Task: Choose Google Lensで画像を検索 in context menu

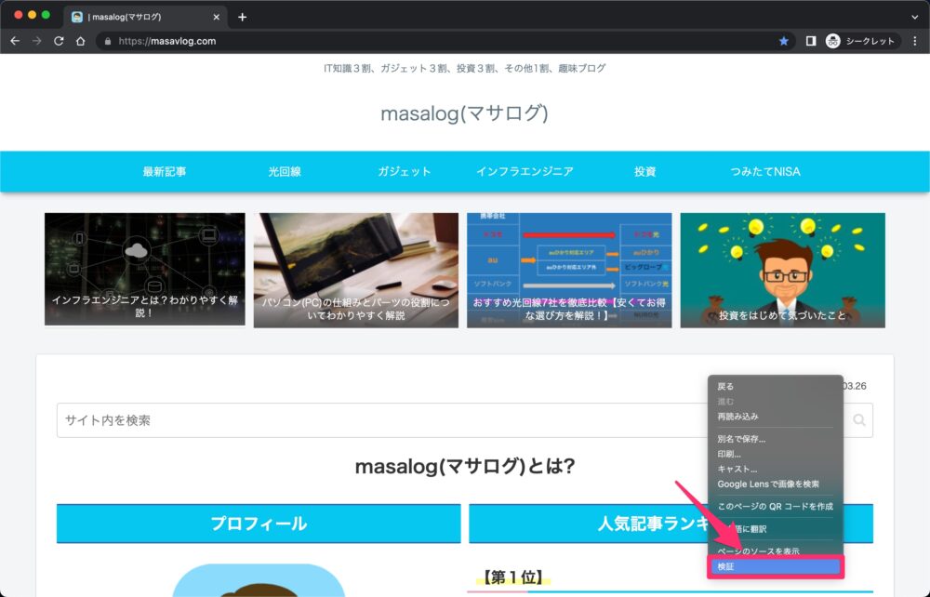Action: tap(776, 484)
